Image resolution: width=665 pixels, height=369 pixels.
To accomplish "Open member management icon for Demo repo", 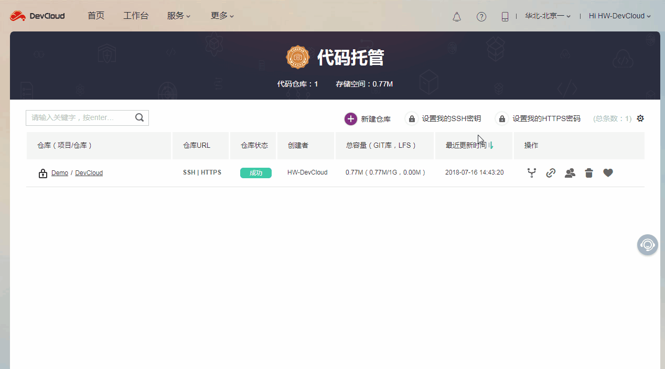I will 570,172.
